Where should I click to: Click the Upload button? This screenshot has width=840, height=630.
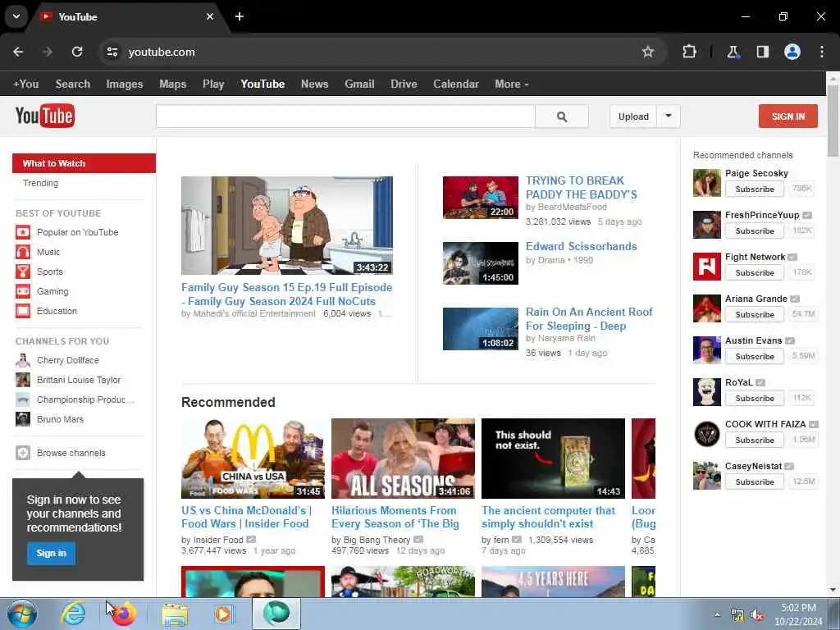point(633,116)
